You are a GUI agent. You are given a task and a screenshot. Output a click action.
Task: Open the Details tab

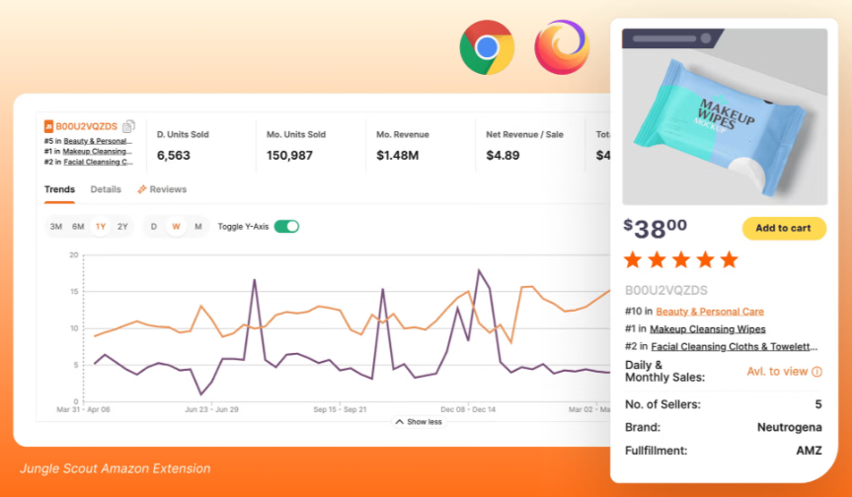(106, 189)
